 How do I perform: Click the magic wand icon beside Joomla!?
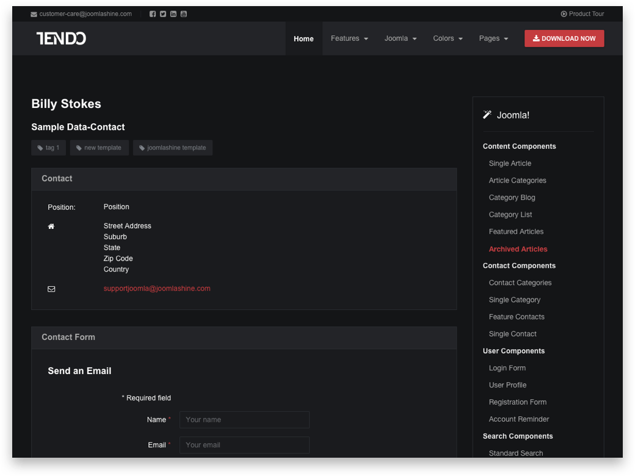pyautogui.click(x=487, y=115)
